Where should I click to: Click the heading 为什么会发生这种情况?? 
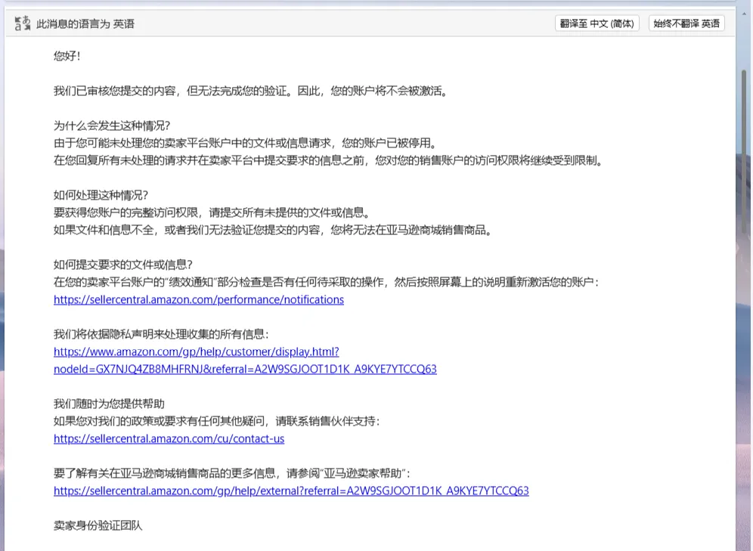(111, 125)
